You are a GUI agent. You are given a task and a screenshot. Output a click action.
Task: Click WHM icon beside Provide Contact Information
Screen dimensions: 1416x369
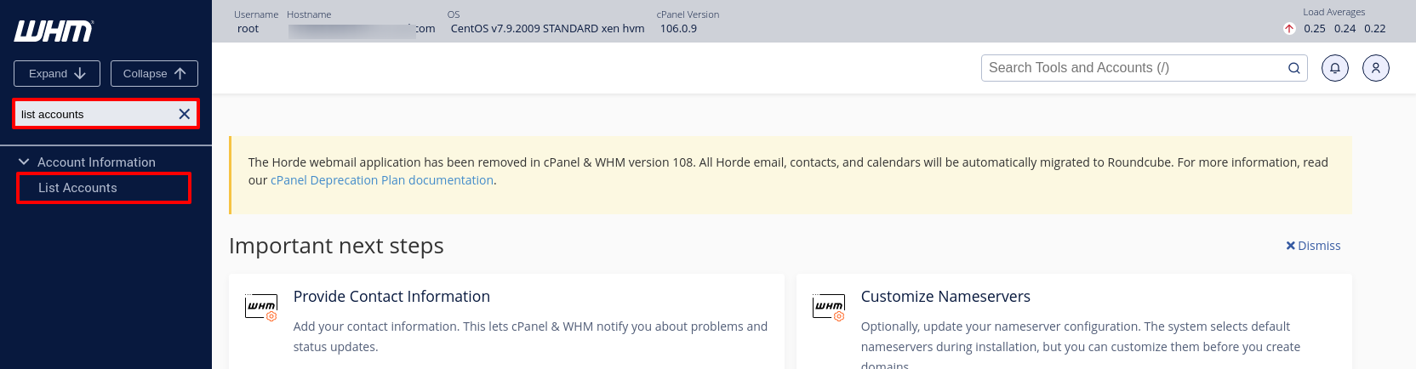click(x=261, y=307)
